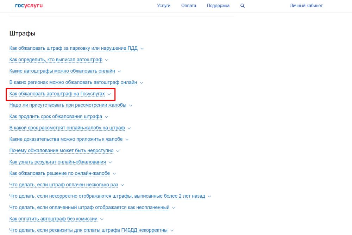Open 'Как определить, кто выписал автоштраф'
This screenshot has height=235, width=352.
[x=56, y=60]
